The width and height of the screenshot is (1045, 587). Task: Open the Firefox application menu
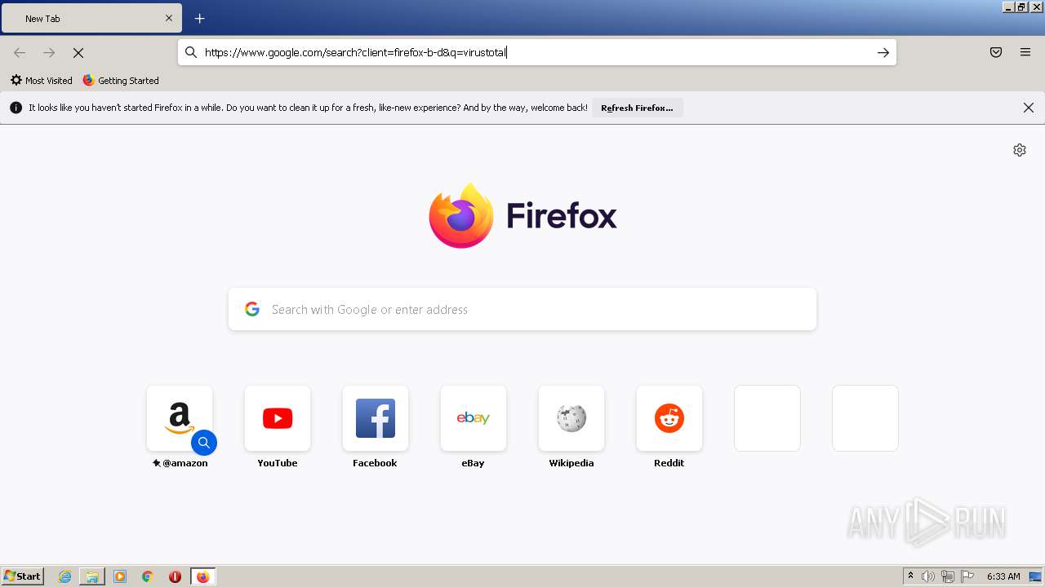(1025, 52)
